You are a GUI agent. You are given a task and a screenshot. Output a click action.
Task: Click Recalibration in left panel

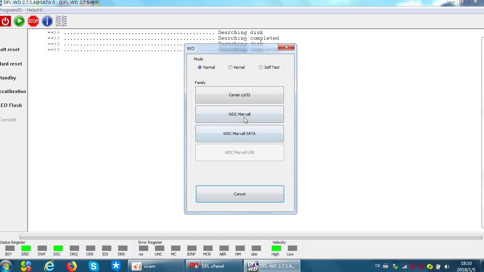13,91
